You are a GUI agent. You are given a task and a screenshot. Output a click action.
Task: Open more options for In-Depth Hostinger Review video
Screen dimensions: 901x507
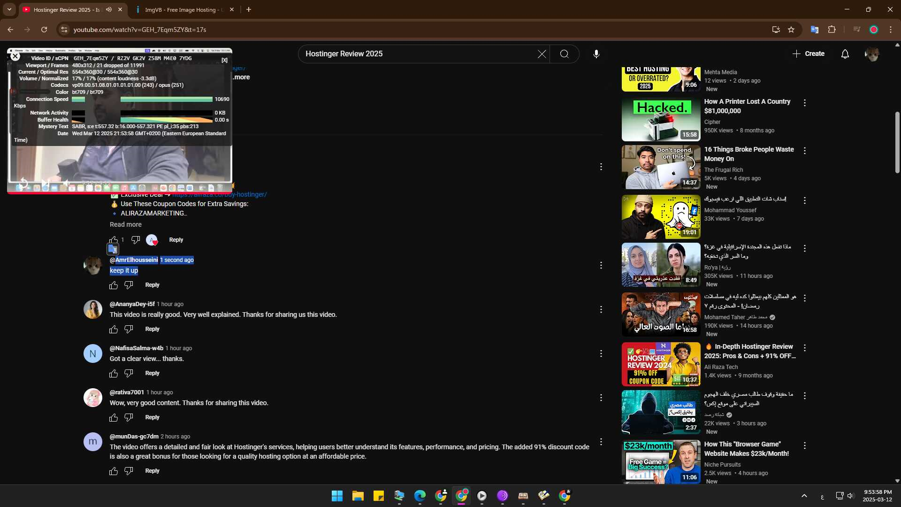pyautogui.click(x=804, y=348)
